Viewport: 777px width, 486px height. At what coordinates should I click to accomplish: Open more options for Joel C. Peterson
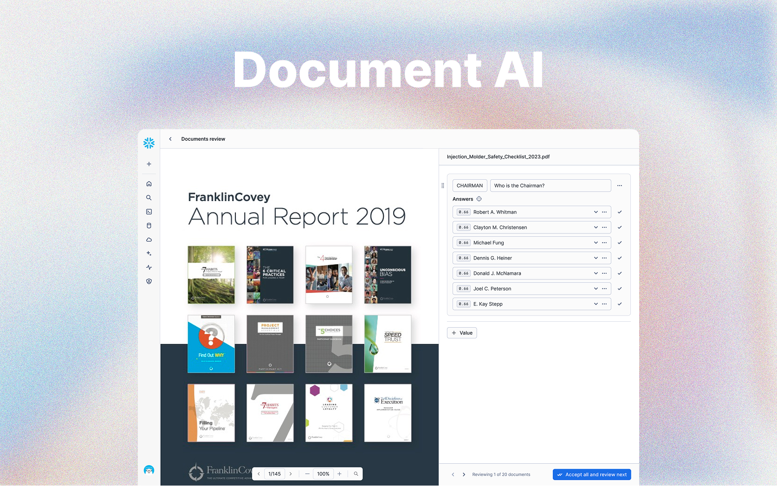point(604,289)
